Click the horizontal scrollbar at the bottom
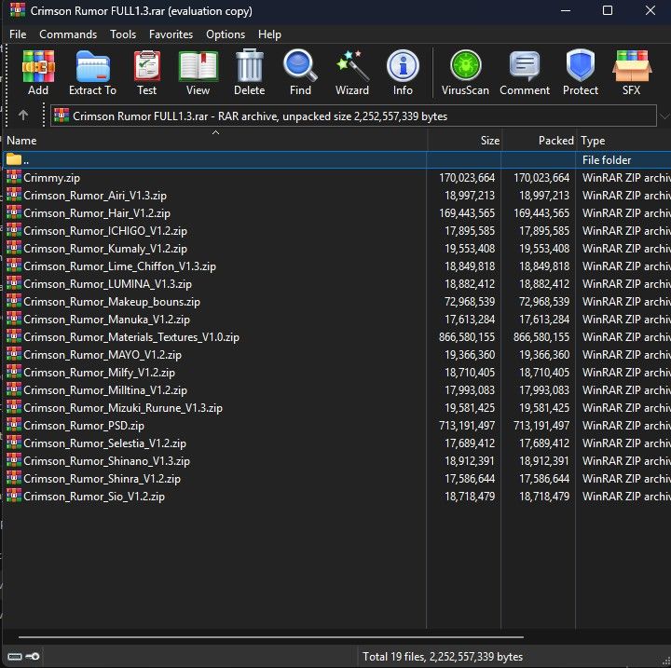671x668 pixels. (x=271, y=637)
